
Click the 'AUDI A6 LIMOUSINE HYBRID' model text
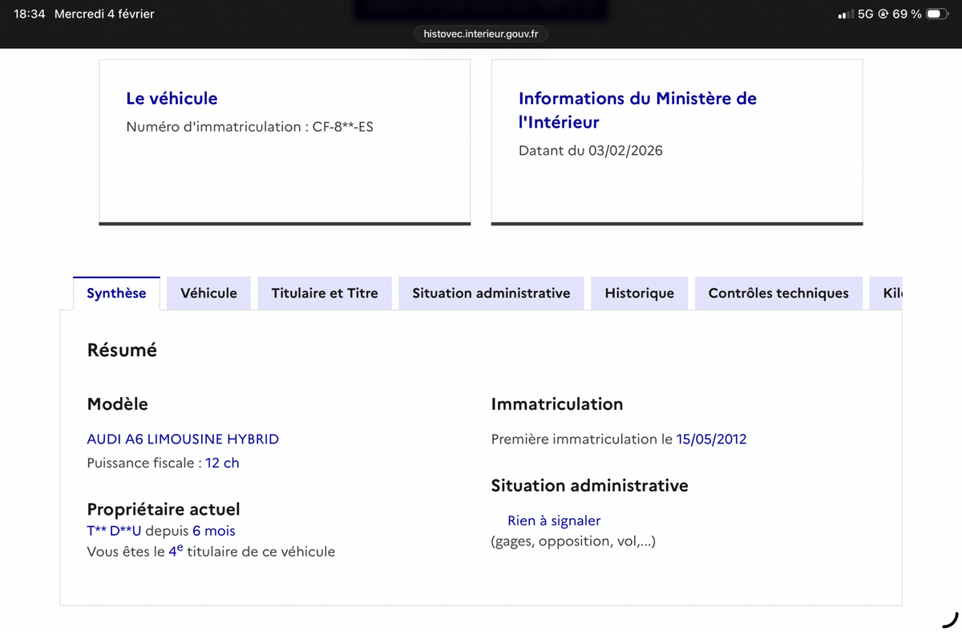183,440
